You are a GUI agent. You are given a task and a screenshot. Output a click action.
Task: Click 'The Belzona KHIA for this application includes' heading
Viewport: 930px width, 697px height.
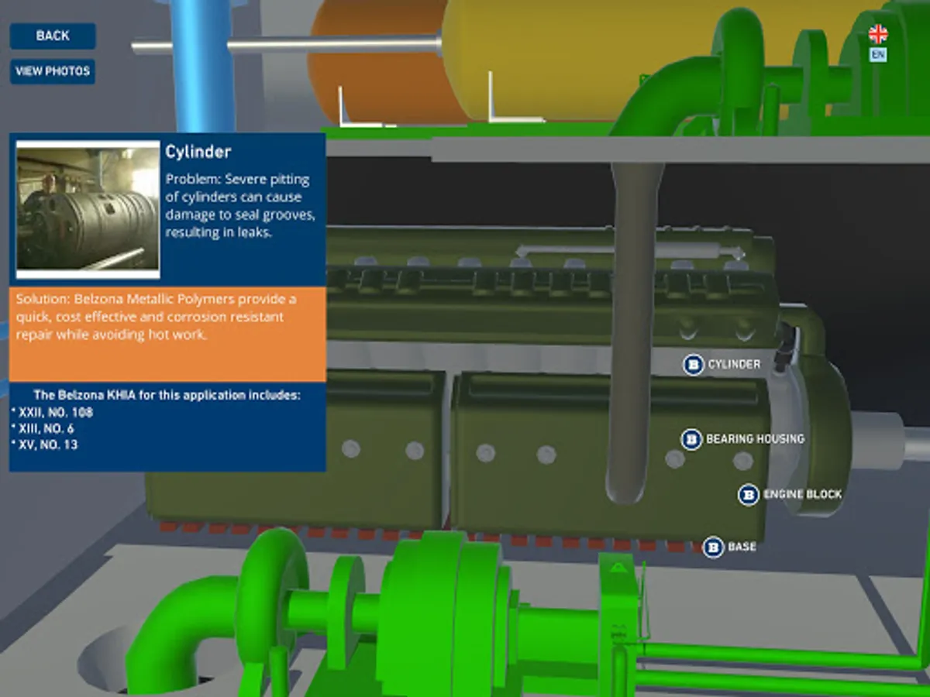click(167, 395)
